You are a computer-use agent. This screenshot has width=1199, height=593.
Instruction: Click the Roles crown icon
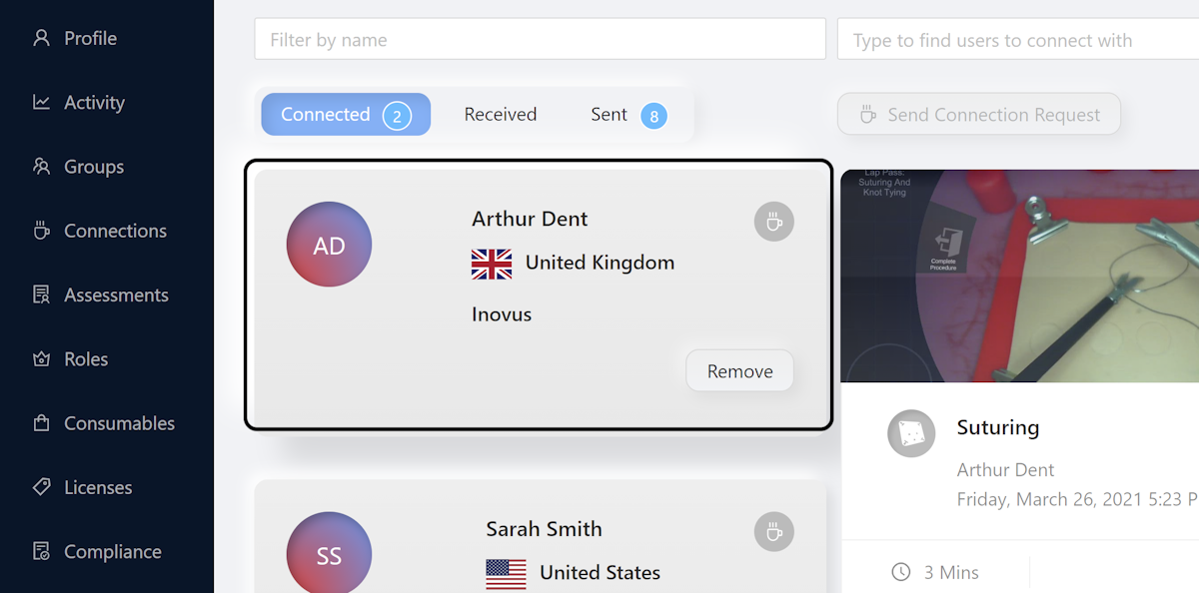pos(41,359)
